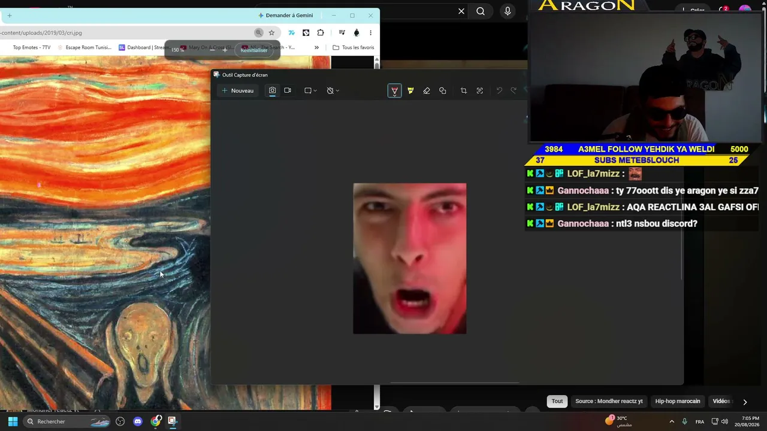The width and height of the screenshot is (767, 431).
Task: Click Demander à Gemini button
Action: click(x=286, y=16)
